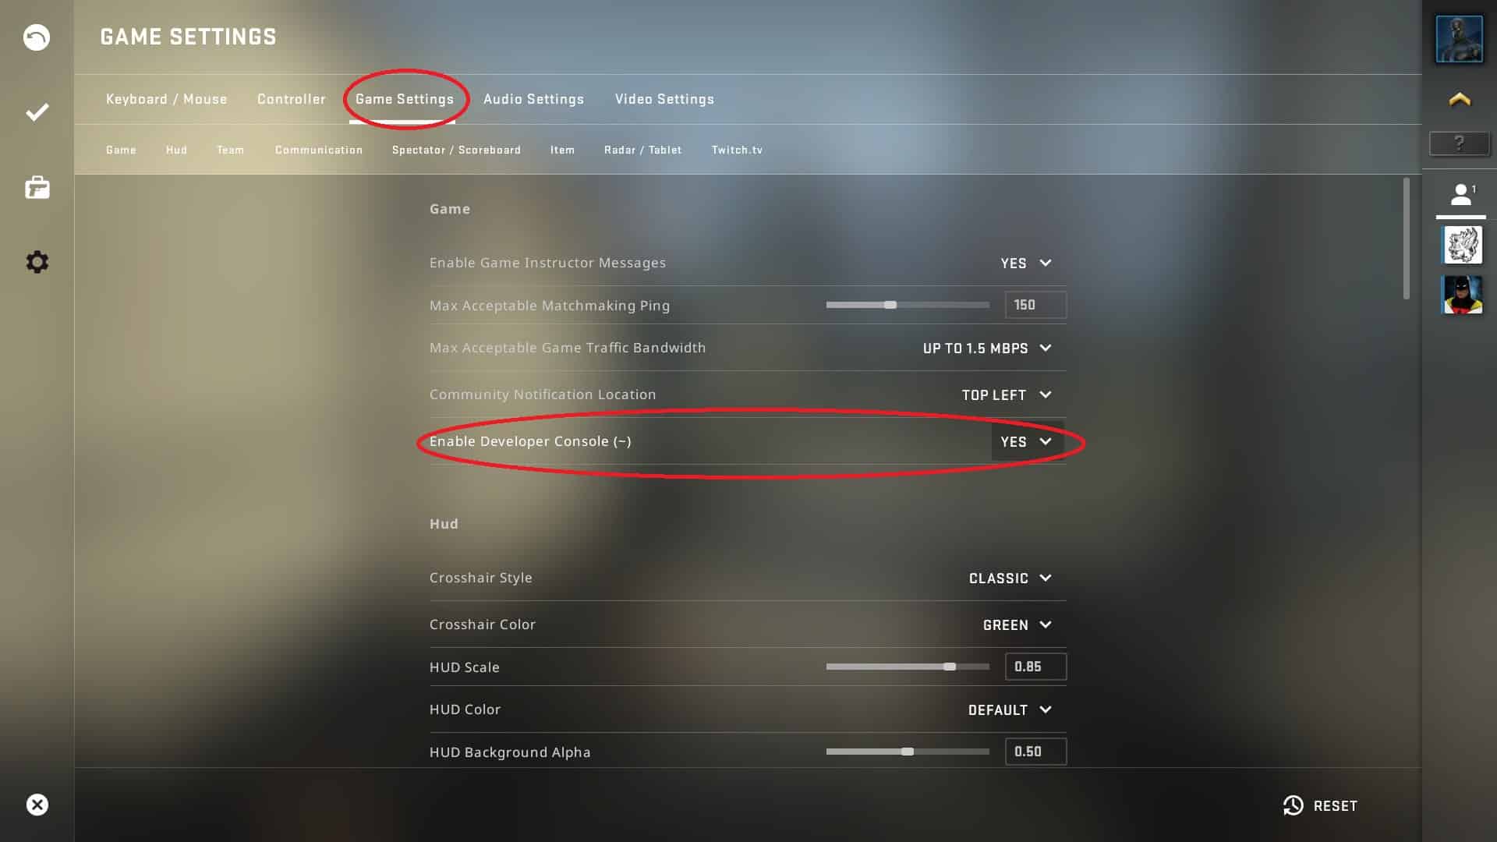Click the Radar / Tablet sub-navigation tab

click(x=642, y=150)
